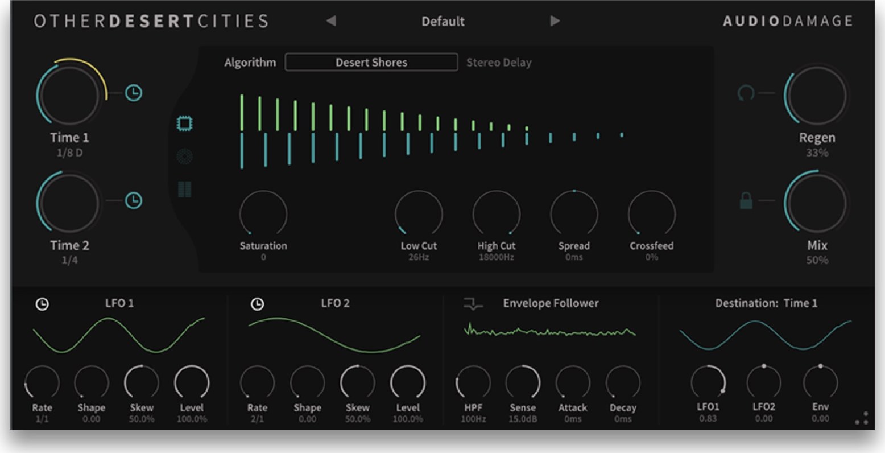Click the Regen knob
The image size is (885, 453).
[x=816, y=94]
